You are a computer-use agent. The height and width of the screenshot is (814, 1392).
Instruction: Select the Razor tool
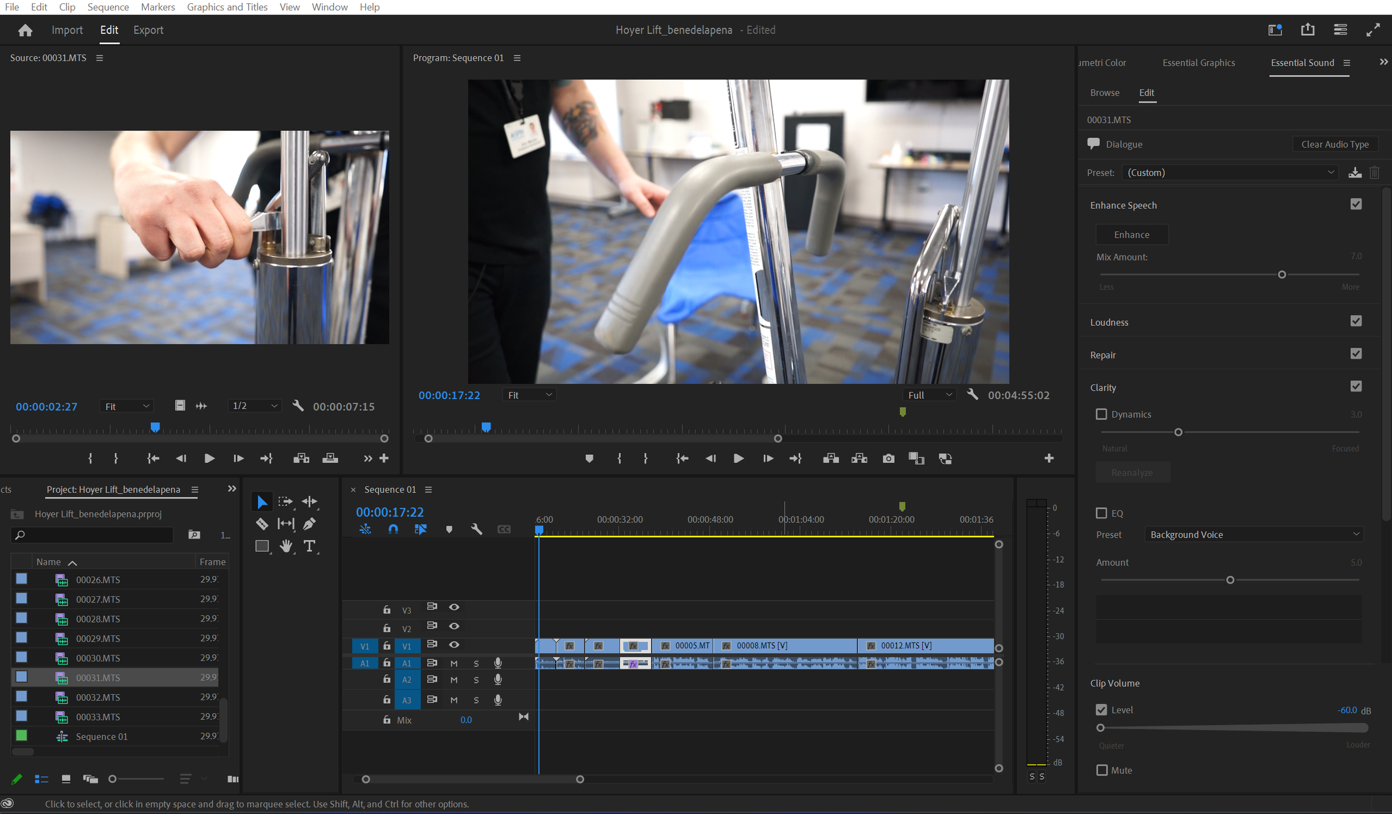point(262,524)
